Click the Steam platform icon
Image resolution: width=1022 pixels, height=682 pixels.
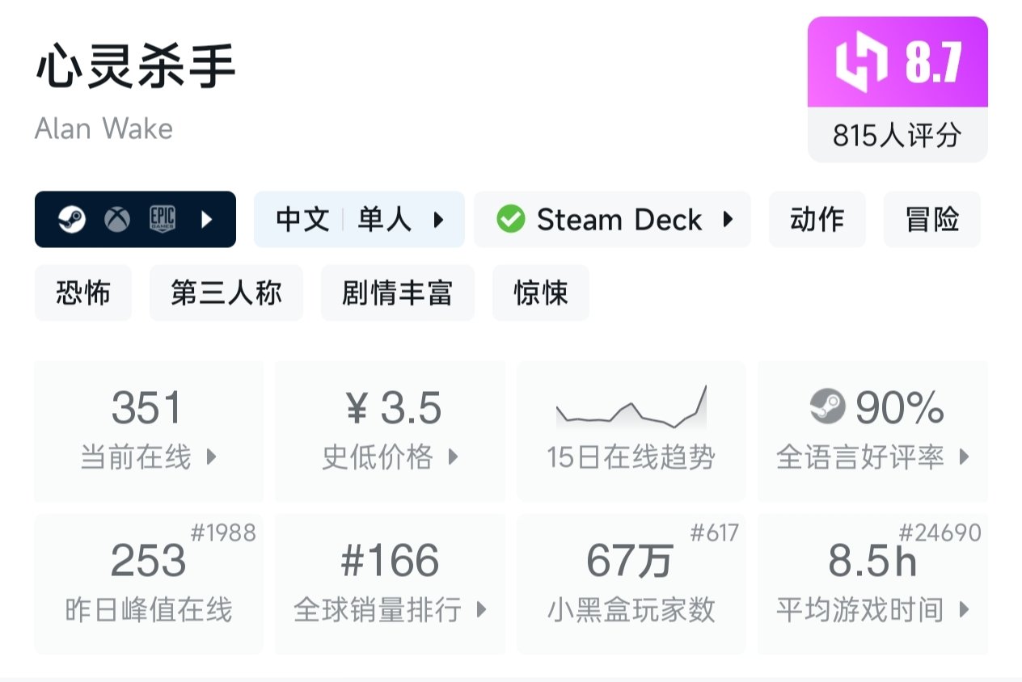(71, 219)
